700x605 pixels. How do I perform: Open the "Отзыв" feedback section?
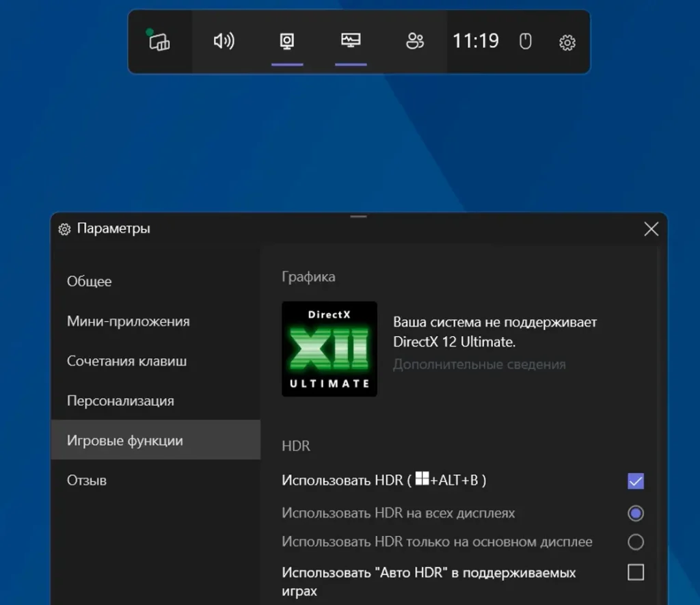pos(87,481)
